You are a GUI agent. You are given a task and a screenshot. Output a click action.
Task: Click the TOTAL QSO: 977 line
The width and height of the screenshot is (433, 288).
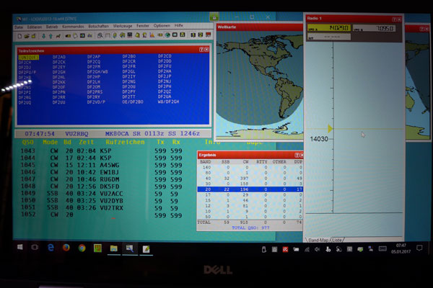250,228
